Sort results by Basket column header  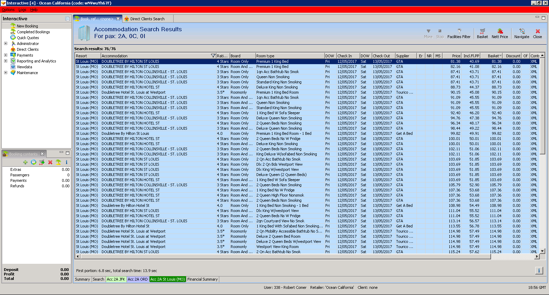491,56
